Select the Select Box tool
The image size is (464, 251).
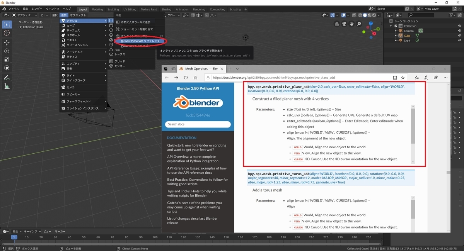[7, 24]
